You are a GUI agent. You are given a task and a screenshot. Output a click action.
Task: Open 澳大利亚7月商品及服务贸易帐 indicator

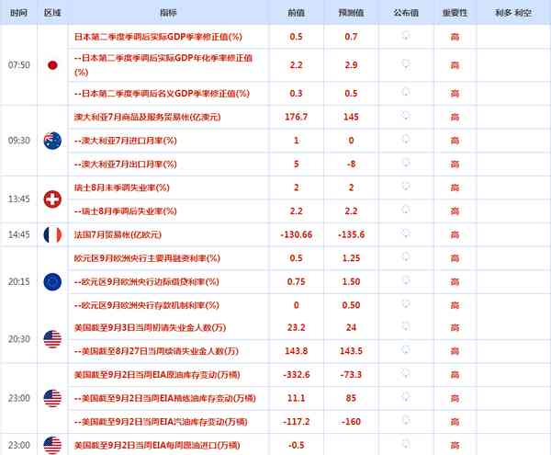(147, 117)
